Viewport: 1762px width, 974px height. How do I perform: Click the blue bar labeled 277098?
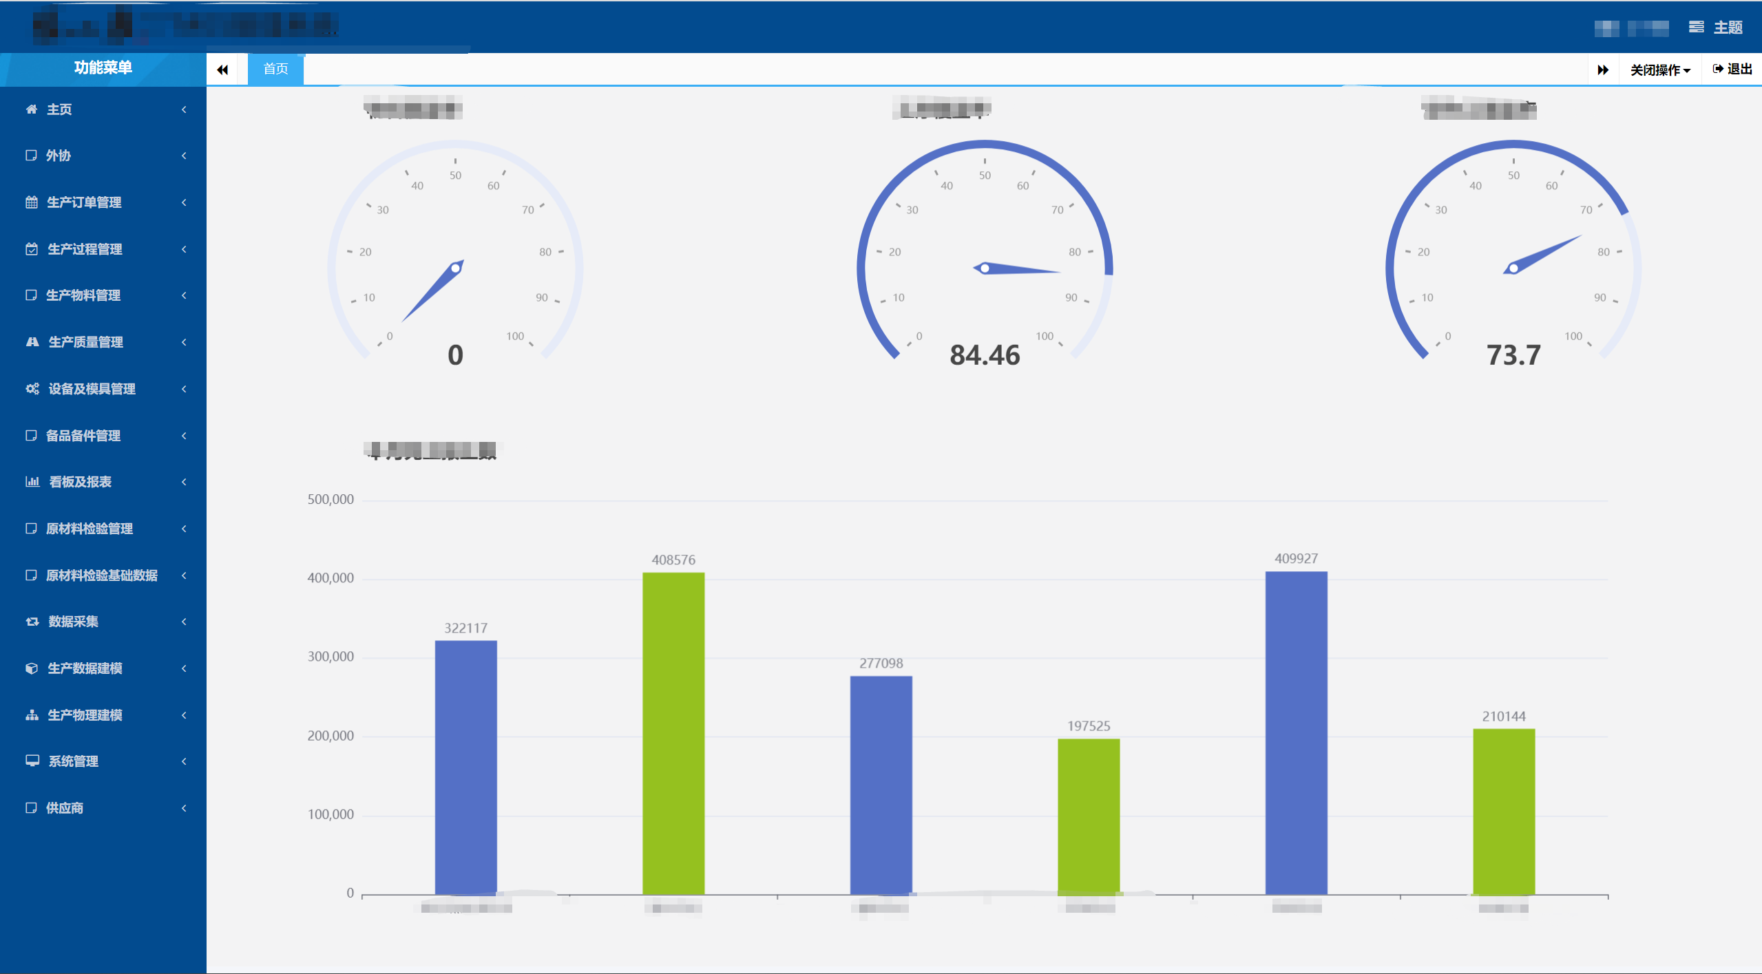tap(881, 785)
